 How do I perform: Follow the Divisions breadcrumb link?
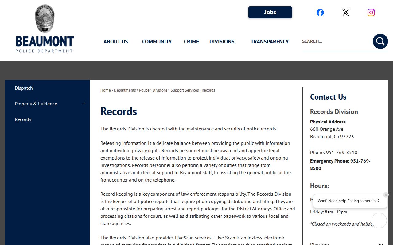tap(160, 90)
